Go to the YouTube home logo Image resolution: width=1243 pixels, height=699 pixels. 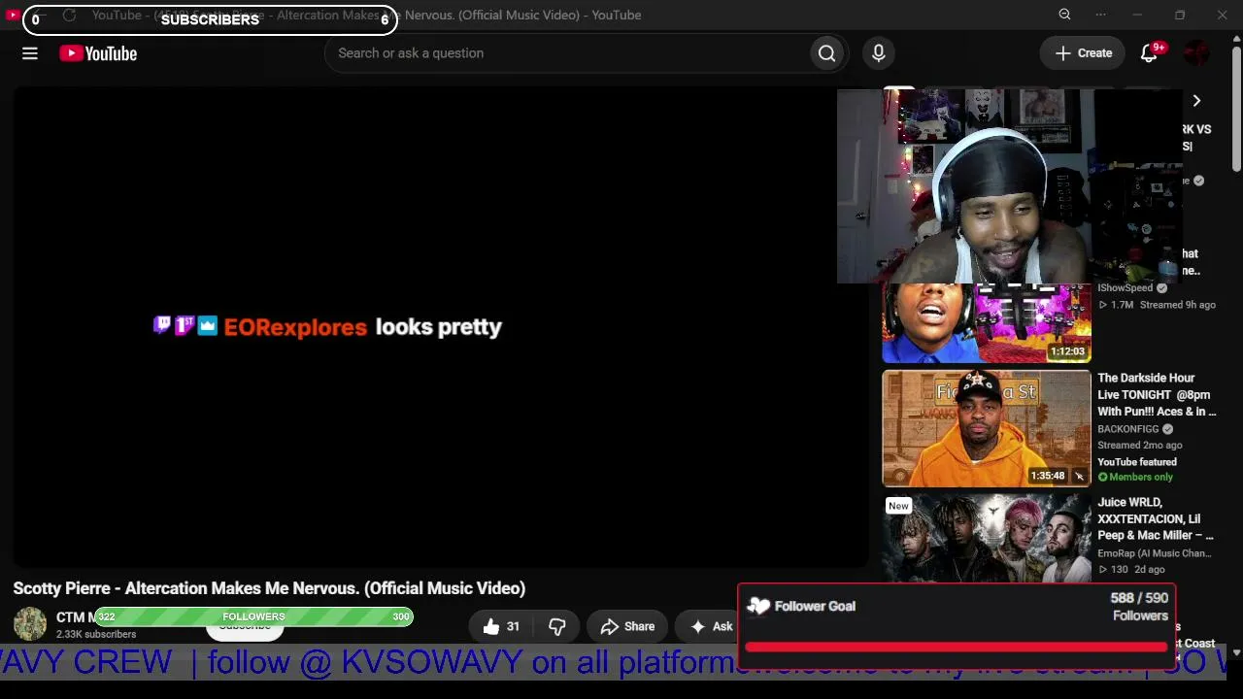98,53
